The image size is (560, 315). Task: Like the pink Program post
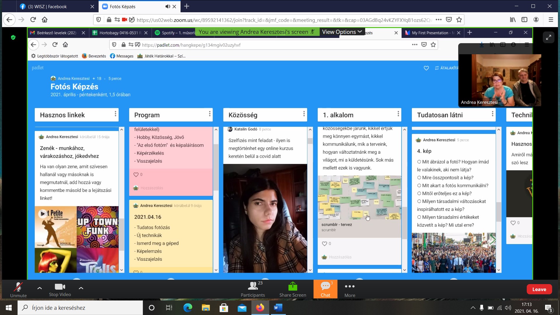(x=136, y=174)
